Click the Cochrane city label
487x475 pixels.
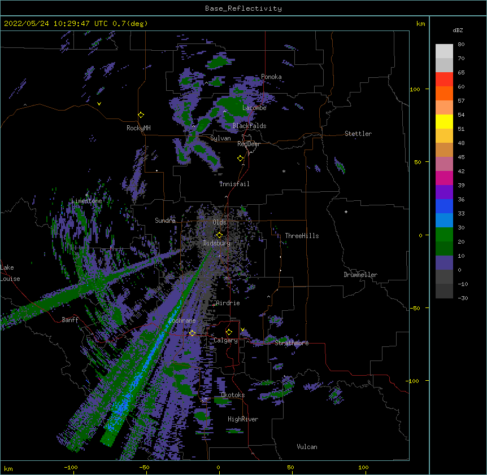182,320
